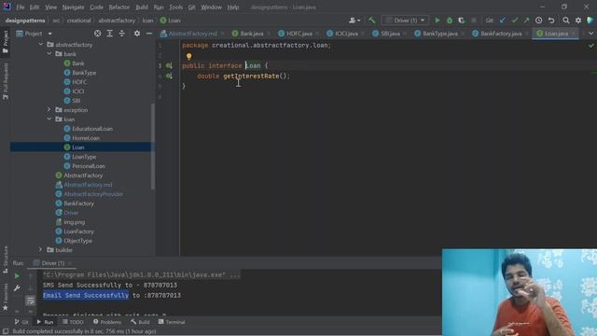Rollback changes with undo arrow icon
597x336 pixels.
(551, 21)
